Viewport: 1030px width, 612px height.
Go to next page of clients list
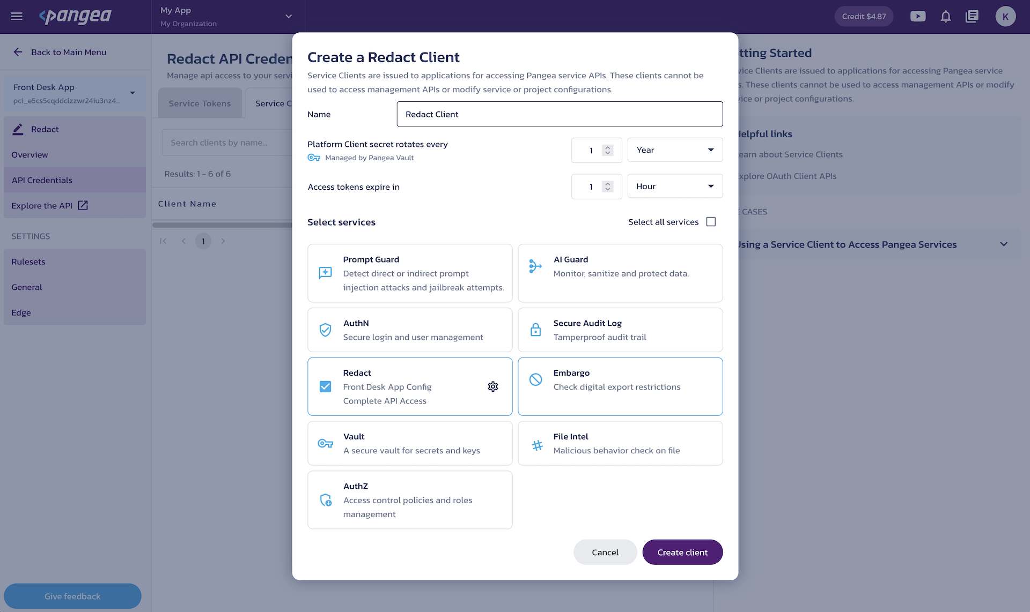click(223, 241)
